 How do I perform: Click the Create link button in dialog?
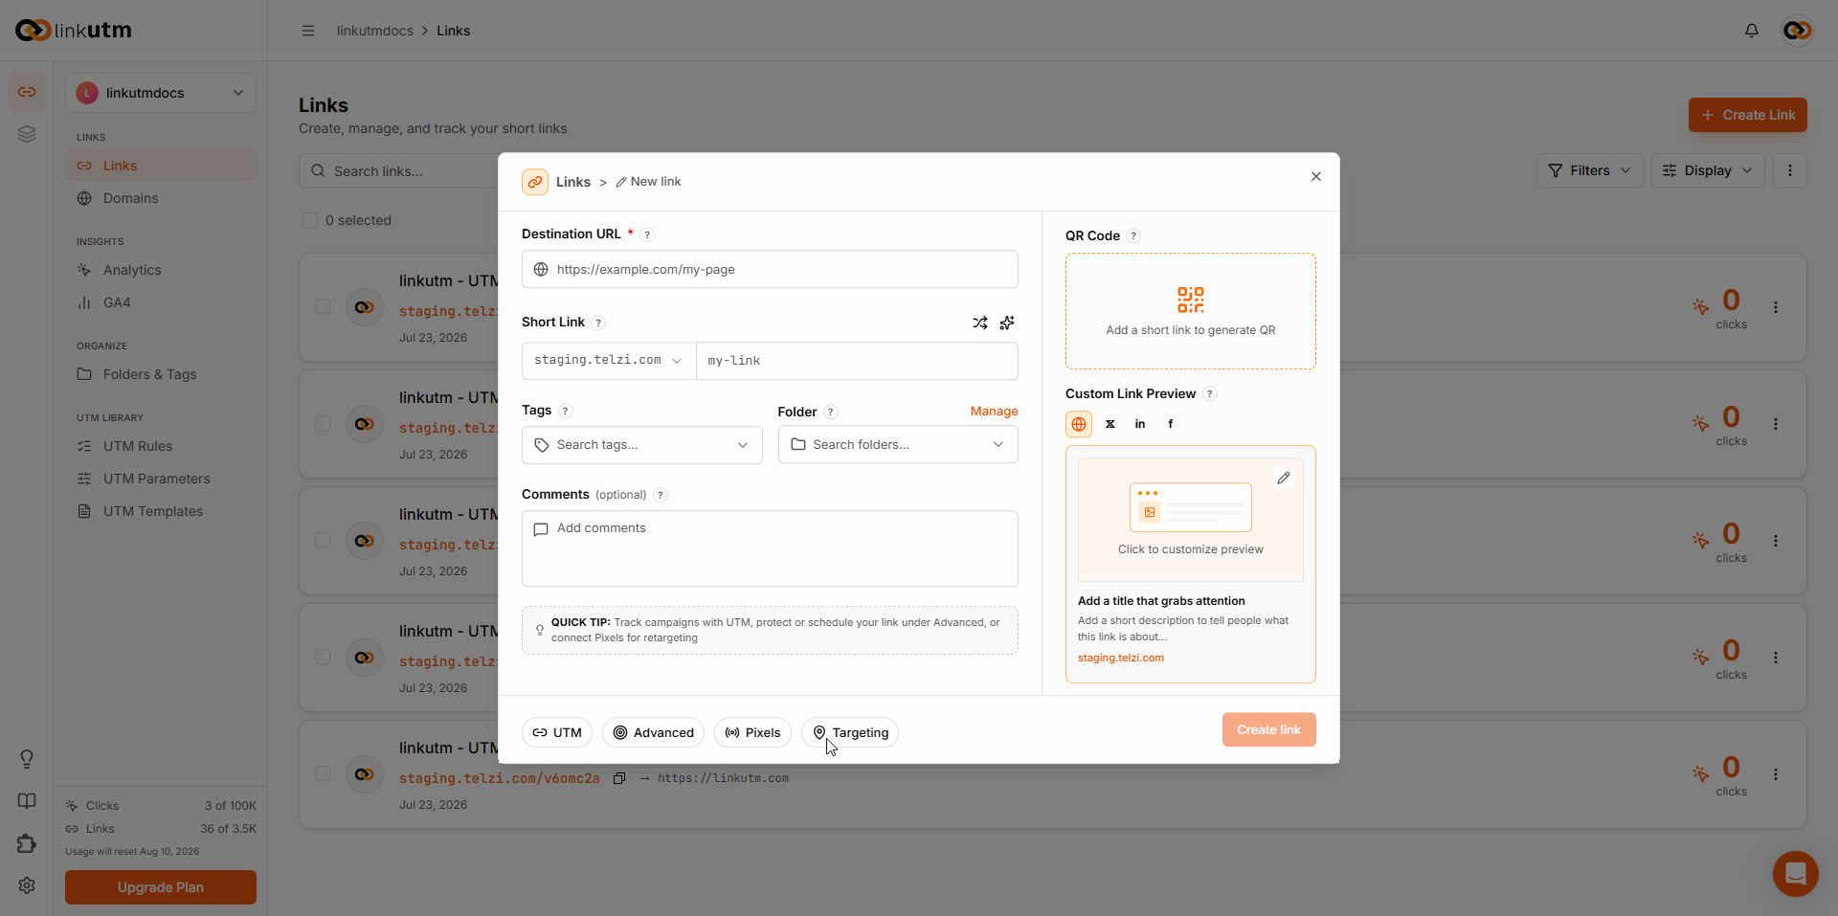(x=1268, y=729)
